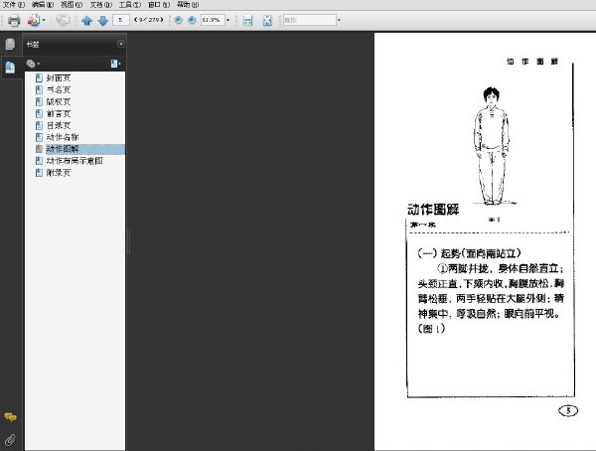Select the 版权页 bookmark
Screen dimensions: 596x451
coord(59,101)
